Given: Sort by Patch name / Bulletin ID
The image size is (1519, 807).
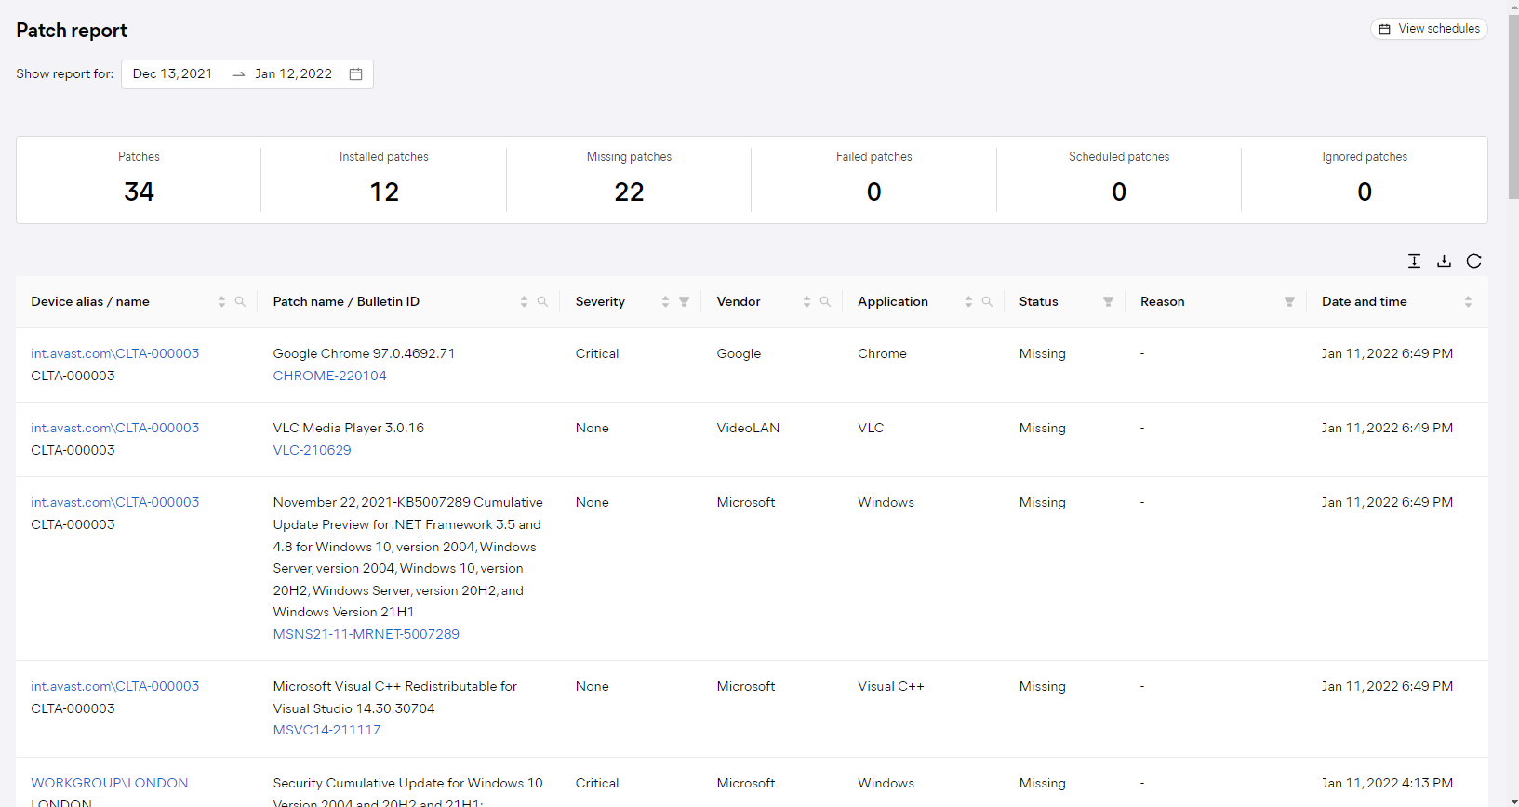Looking at the screenshot, I should [x=524, y=302].
